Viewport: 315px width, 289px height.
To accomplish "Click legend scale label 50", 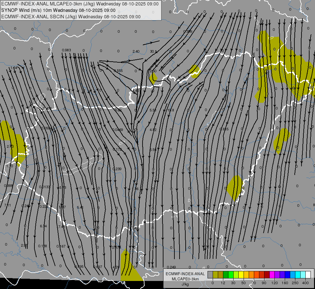I will coord(244,283).
